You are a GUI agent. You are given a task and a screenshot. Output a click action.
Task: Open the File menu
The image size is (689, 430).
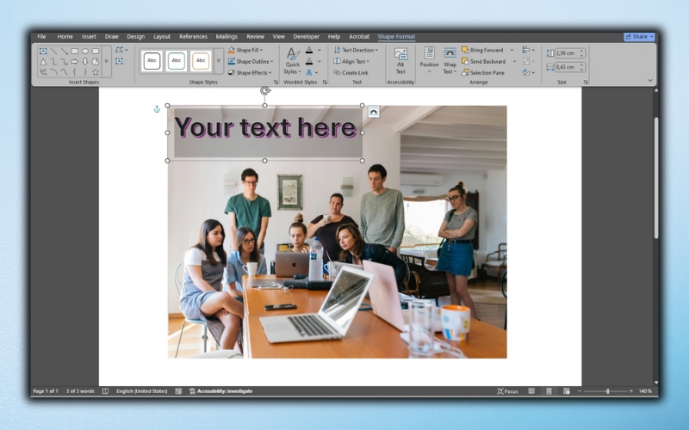point(41,36)
